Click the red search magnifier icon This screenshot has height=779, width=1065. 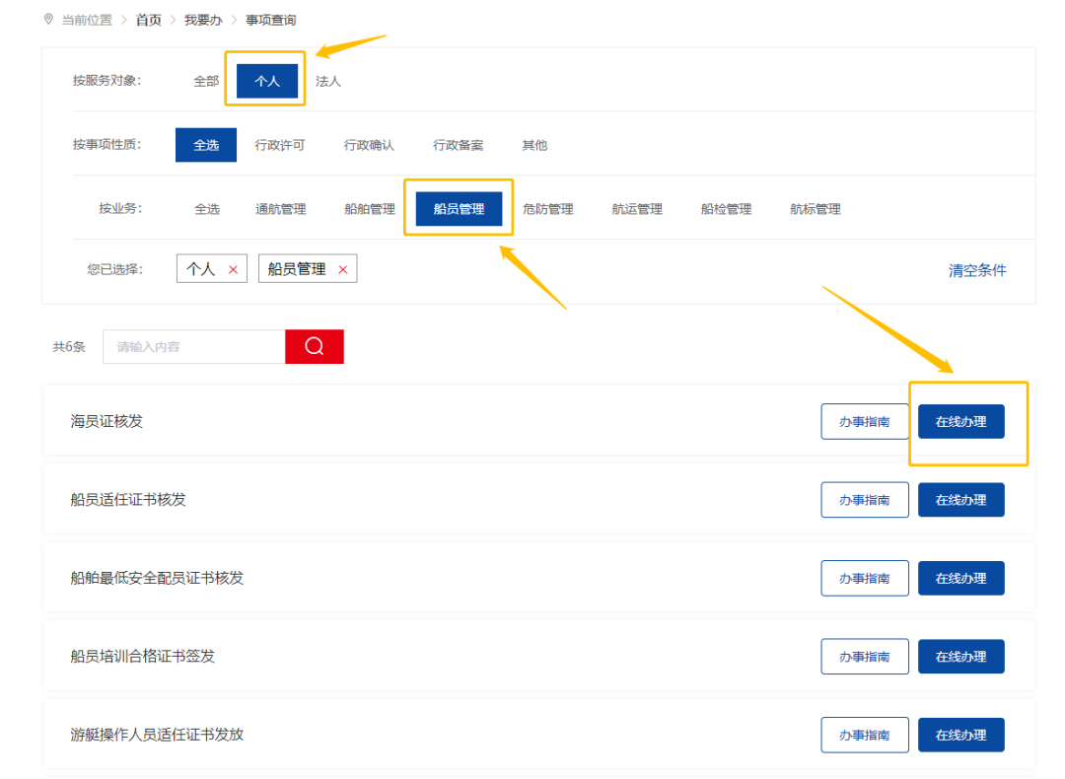(315, 346)
